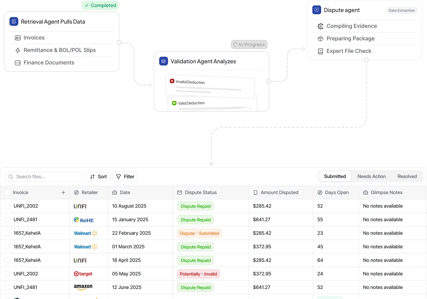Click the Invoices row icon

(x=18, y=38)
